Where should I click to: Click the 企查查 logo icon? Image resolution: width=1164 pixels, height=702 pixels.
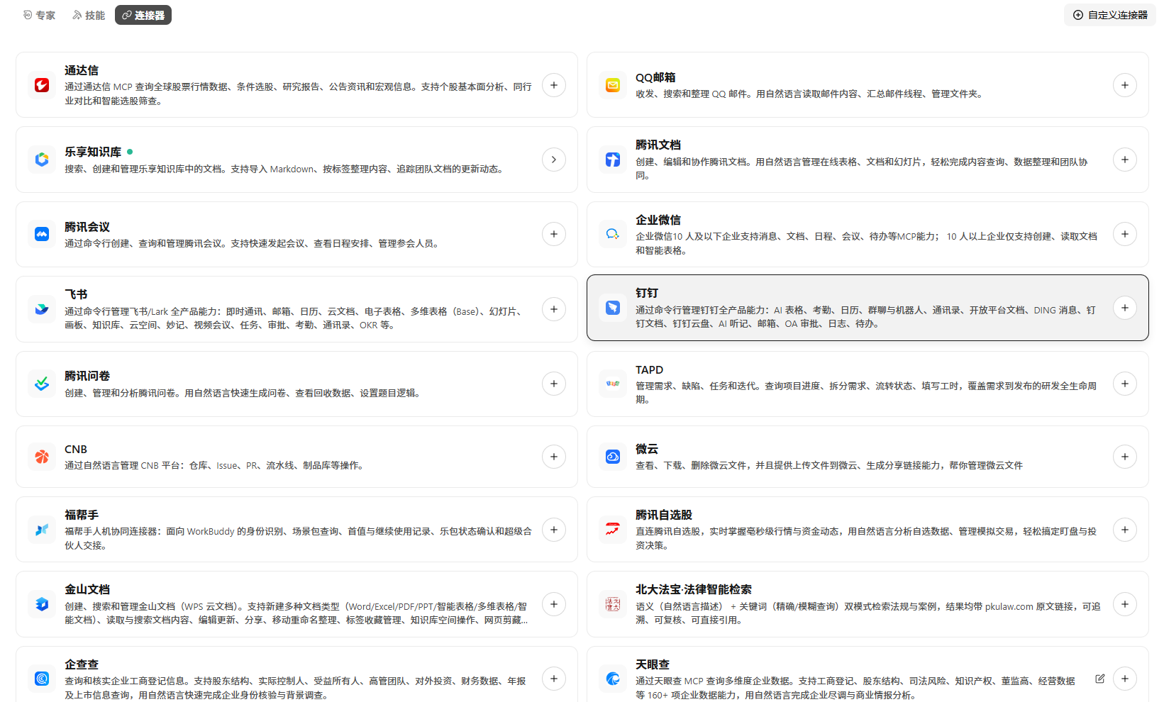(42, 679)
